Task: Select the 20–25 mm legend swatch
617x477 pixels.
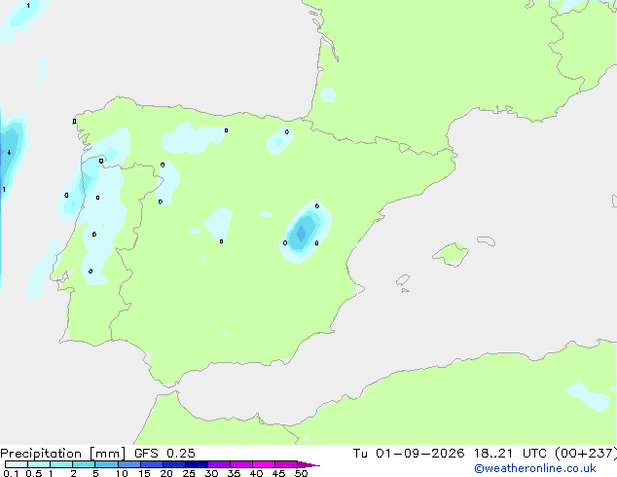Action: click(x=174, y=464)
